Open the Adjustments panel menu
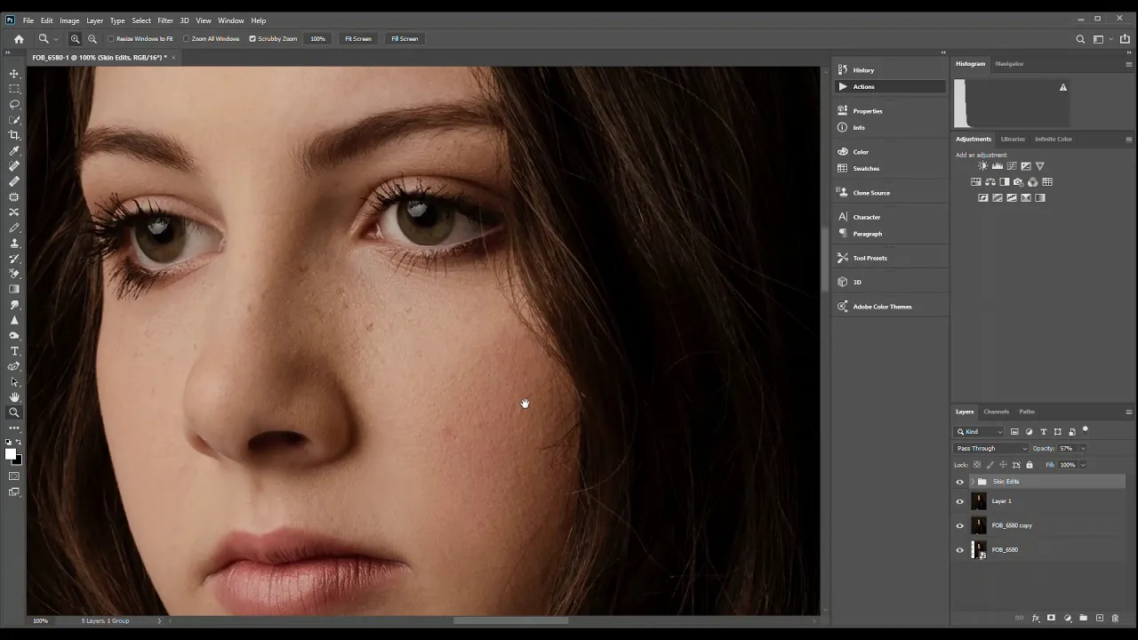Viewport: 1138px width, 640px height. click(x=1129, y=139)
